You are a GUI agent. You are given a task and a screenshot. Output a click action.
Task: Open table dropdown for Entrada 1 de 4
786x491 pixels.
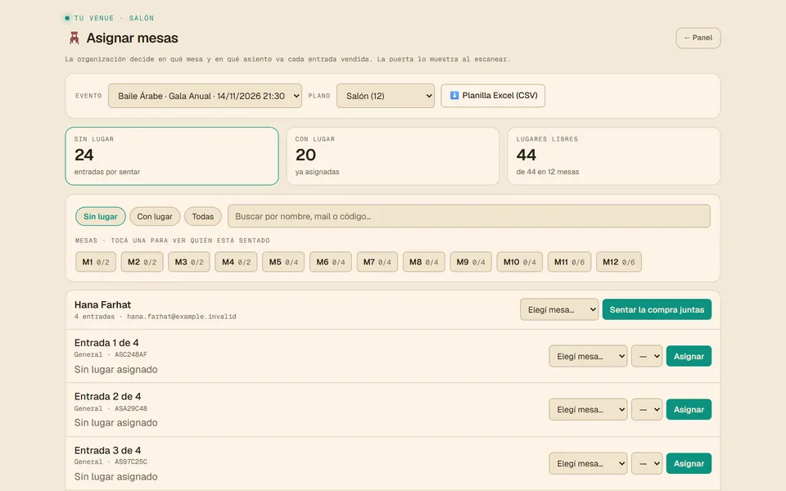tap(588, 356)
